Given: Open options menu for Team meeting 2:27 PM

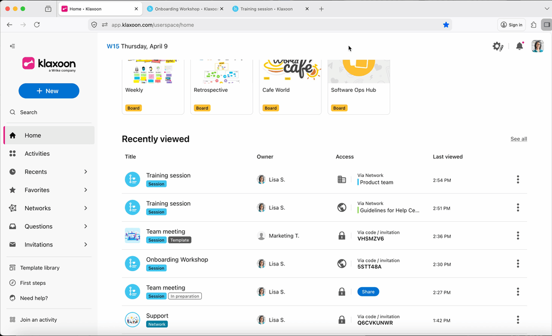Looking at the screenshot, I should pos(518,292).
